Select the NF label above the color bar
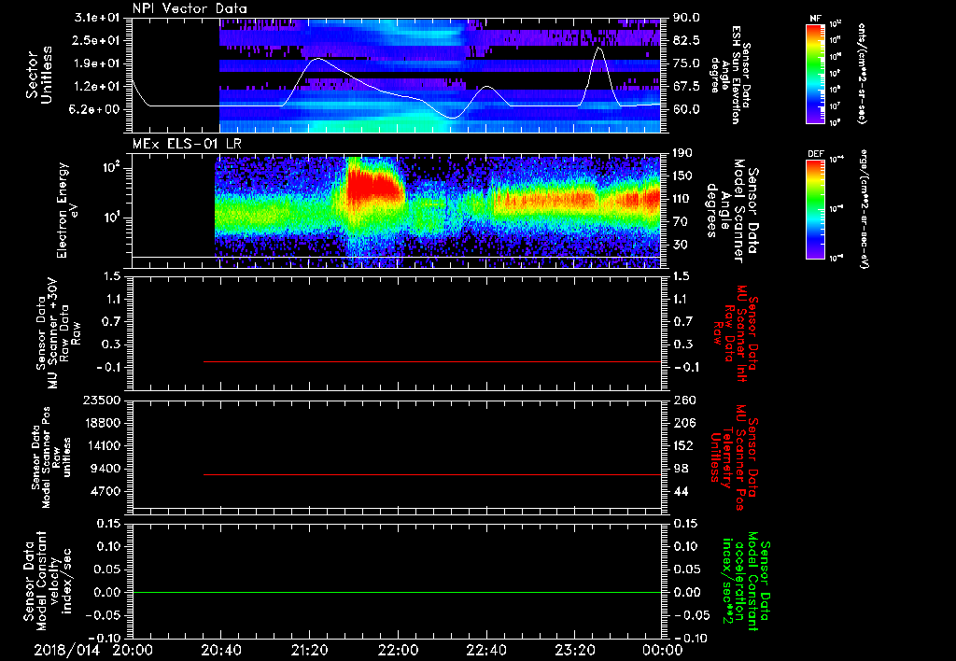Image resolution: width=956 pixels, height=661 pixels. coord(815,19)
